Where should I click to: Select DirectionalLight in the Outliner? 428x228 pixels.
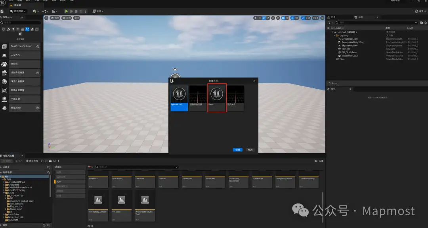[x=350, y=39]
